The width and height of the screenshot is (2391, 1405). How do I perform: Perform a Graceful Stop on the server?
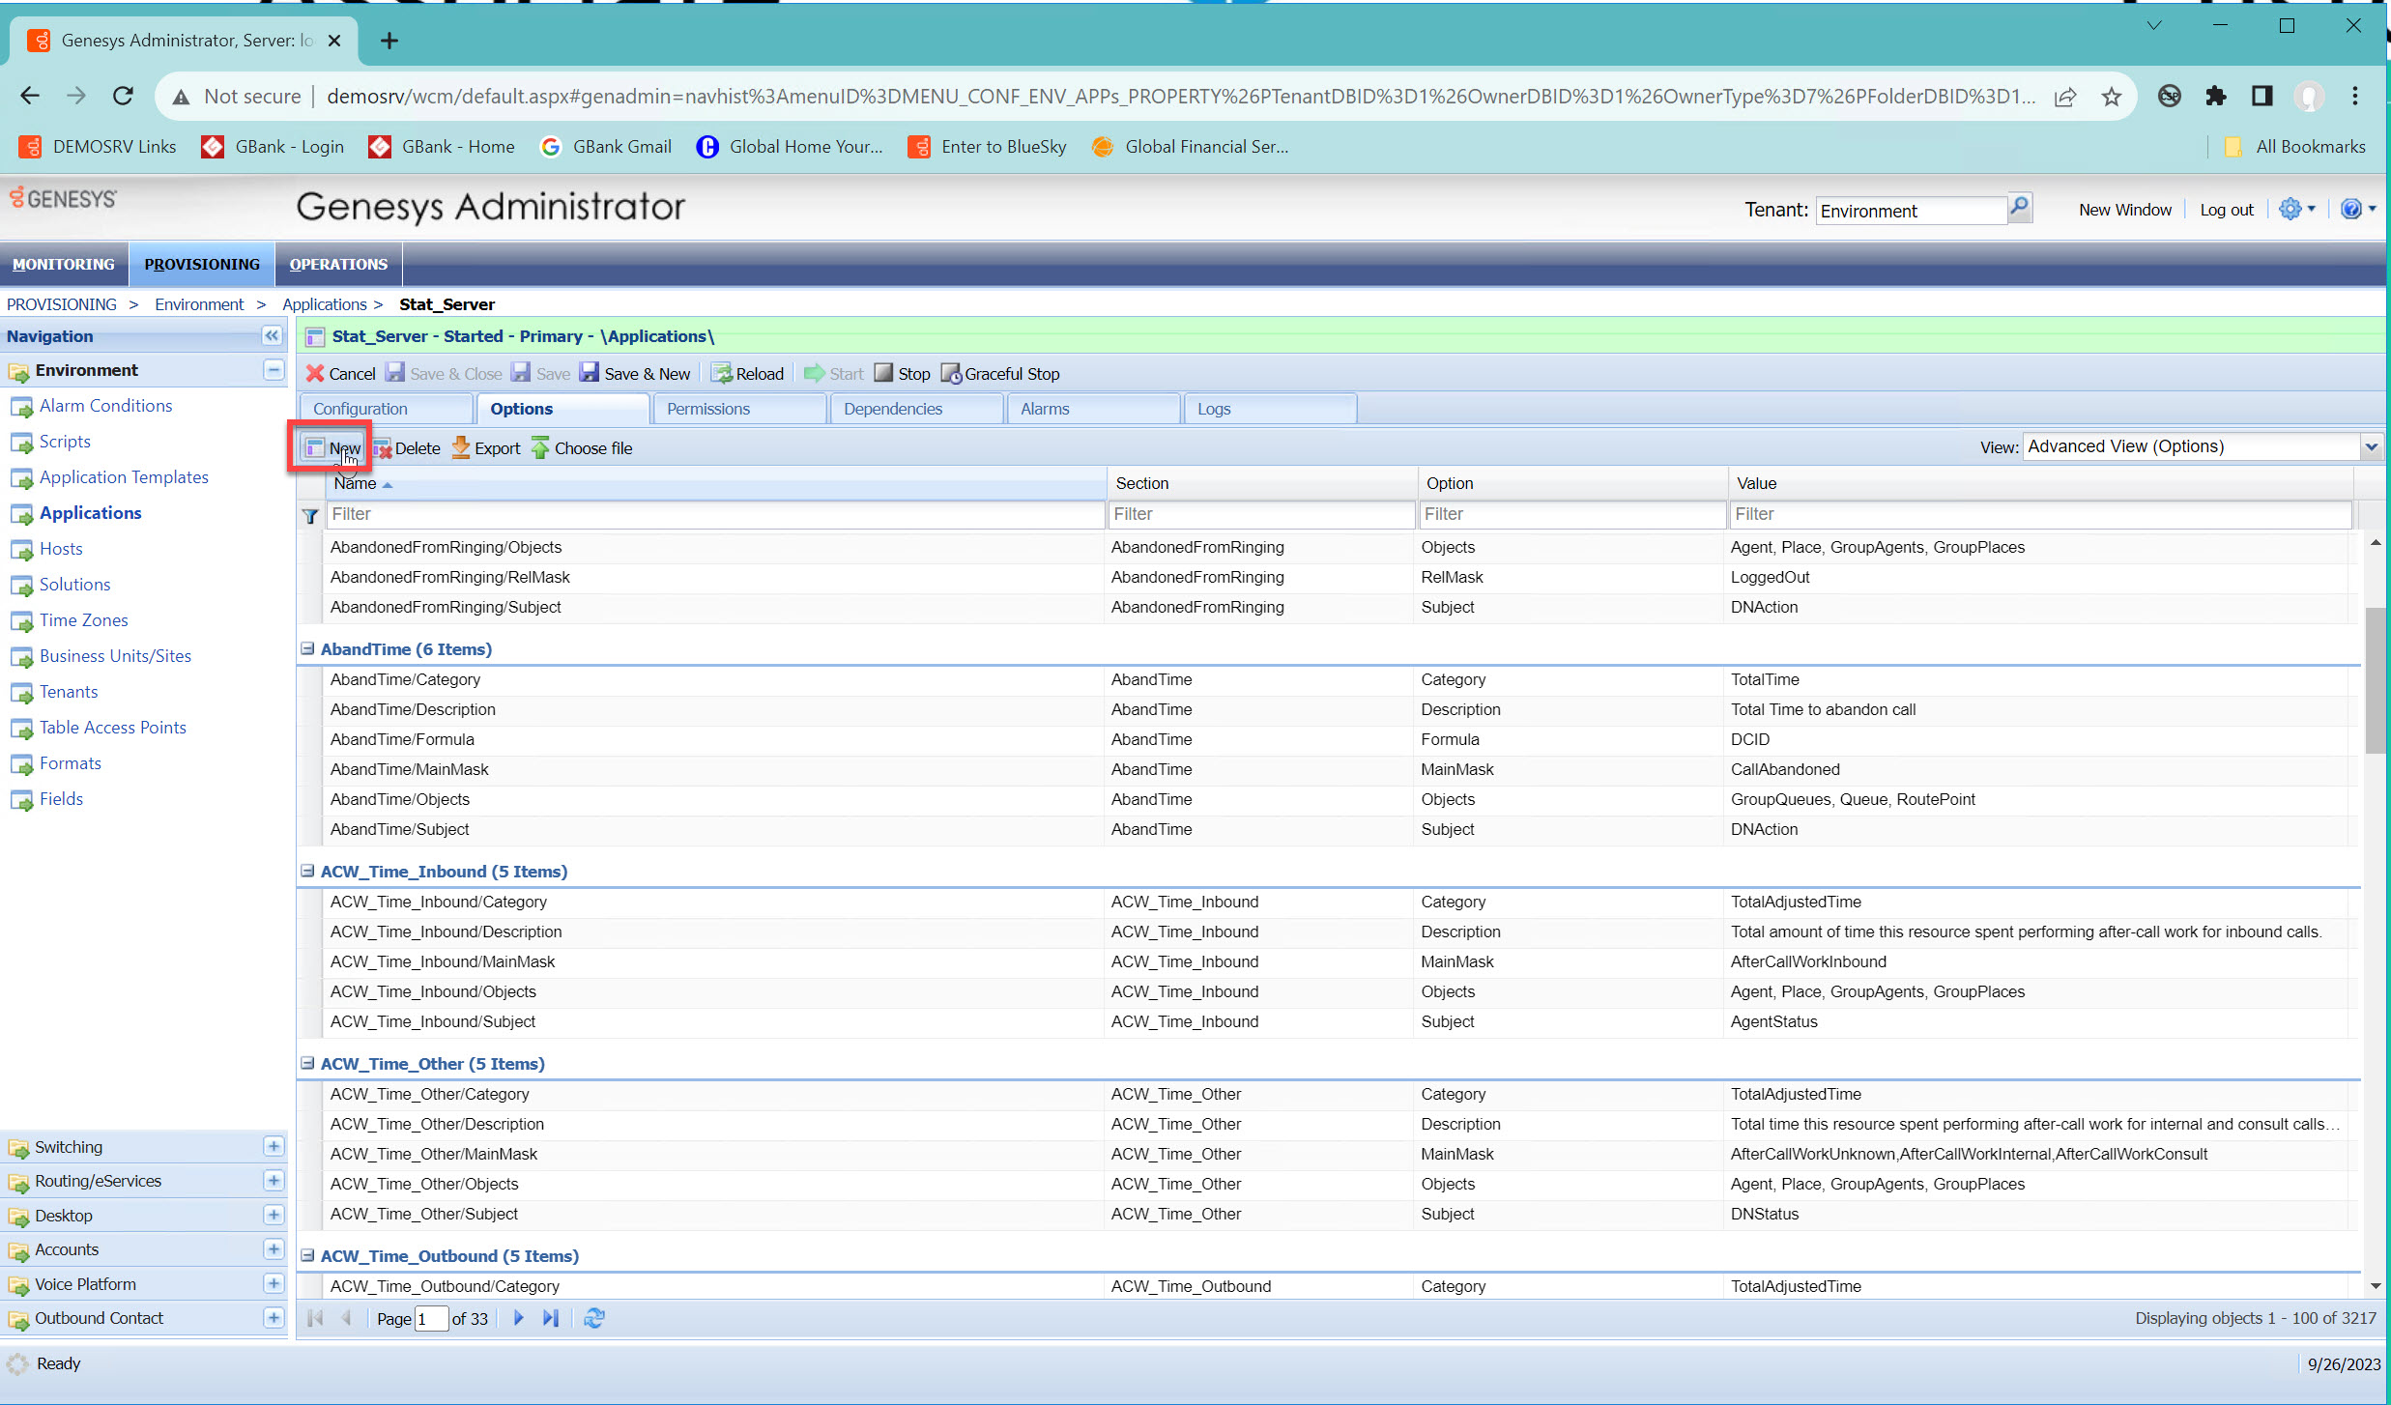1000,374
